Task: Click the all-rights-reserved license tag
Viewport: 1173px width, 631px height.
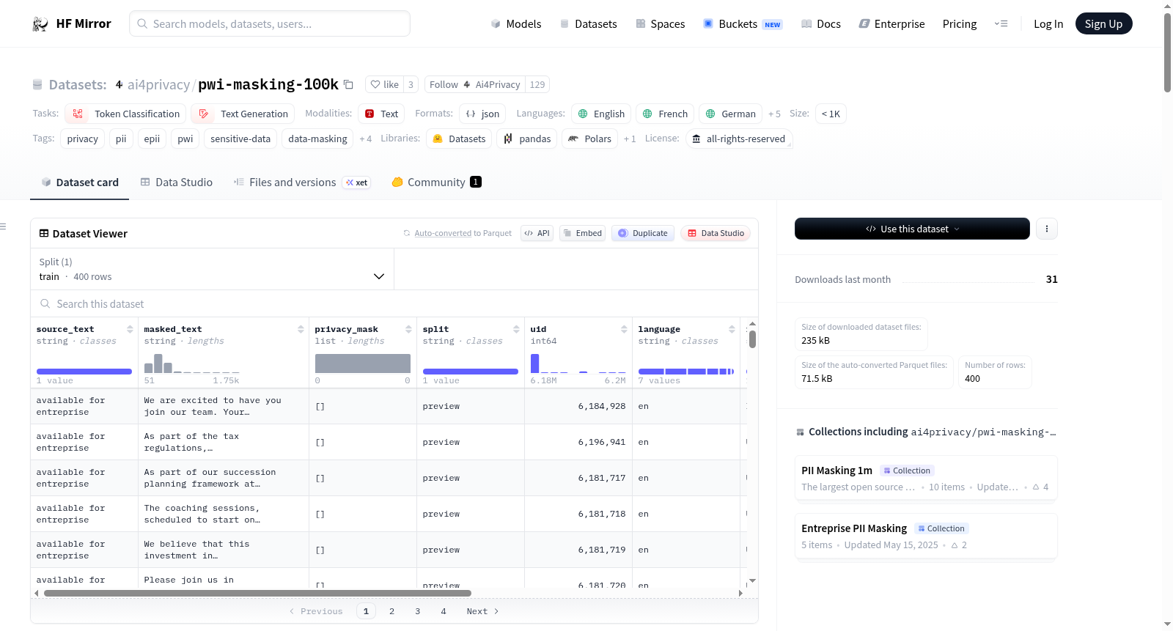Action: pos(739,139)
